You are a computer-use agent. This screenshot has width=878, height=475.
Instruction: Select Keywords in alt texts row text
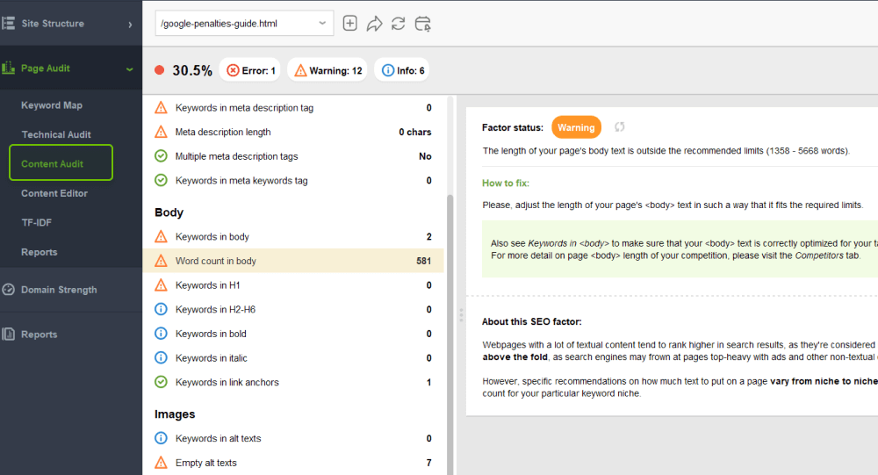point(219,438)
